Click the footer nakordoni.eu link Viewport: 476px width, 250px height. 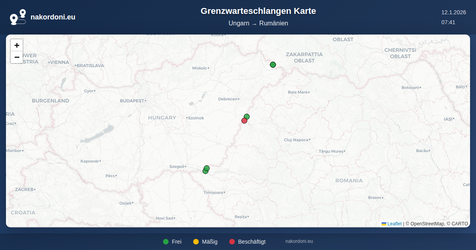[x=299, y=241]
